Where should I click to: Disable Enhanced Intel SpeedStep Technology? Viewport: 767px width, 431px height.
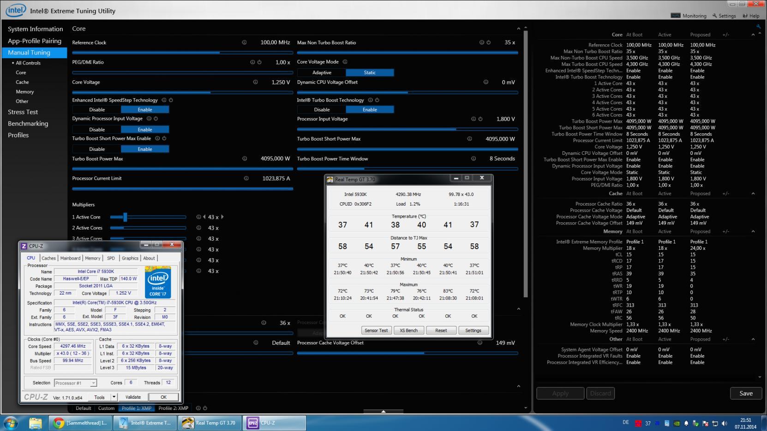pyautogui.click(x=97, y=110)
